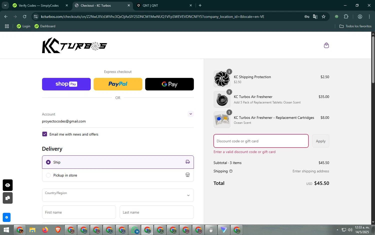Viewport: 375px width, 235px height.
Task: Pay with PayPal
Action: [118, 84]
